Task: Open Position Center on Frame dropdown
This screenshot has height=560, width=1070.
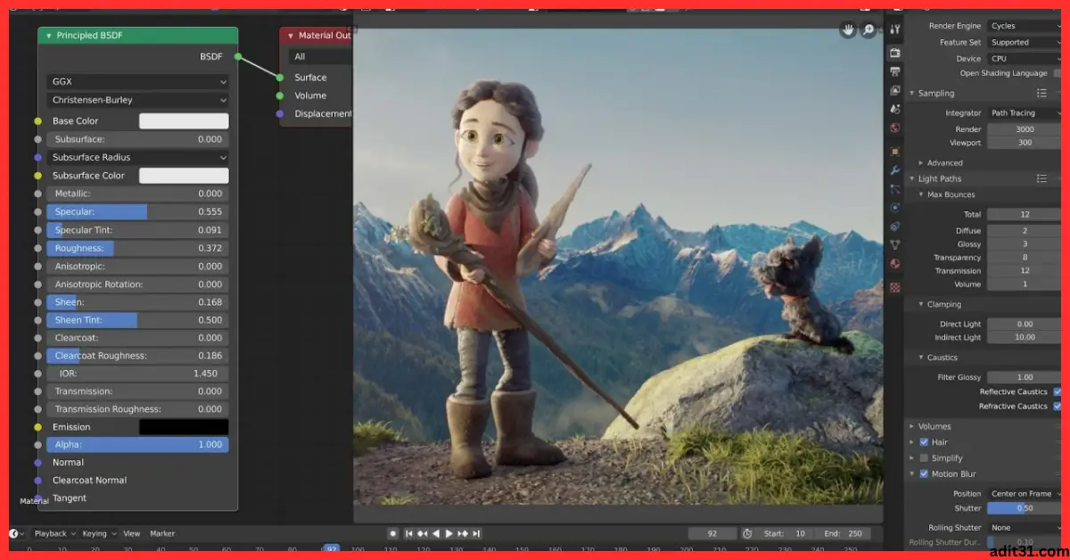Action: coord(1024,493)
